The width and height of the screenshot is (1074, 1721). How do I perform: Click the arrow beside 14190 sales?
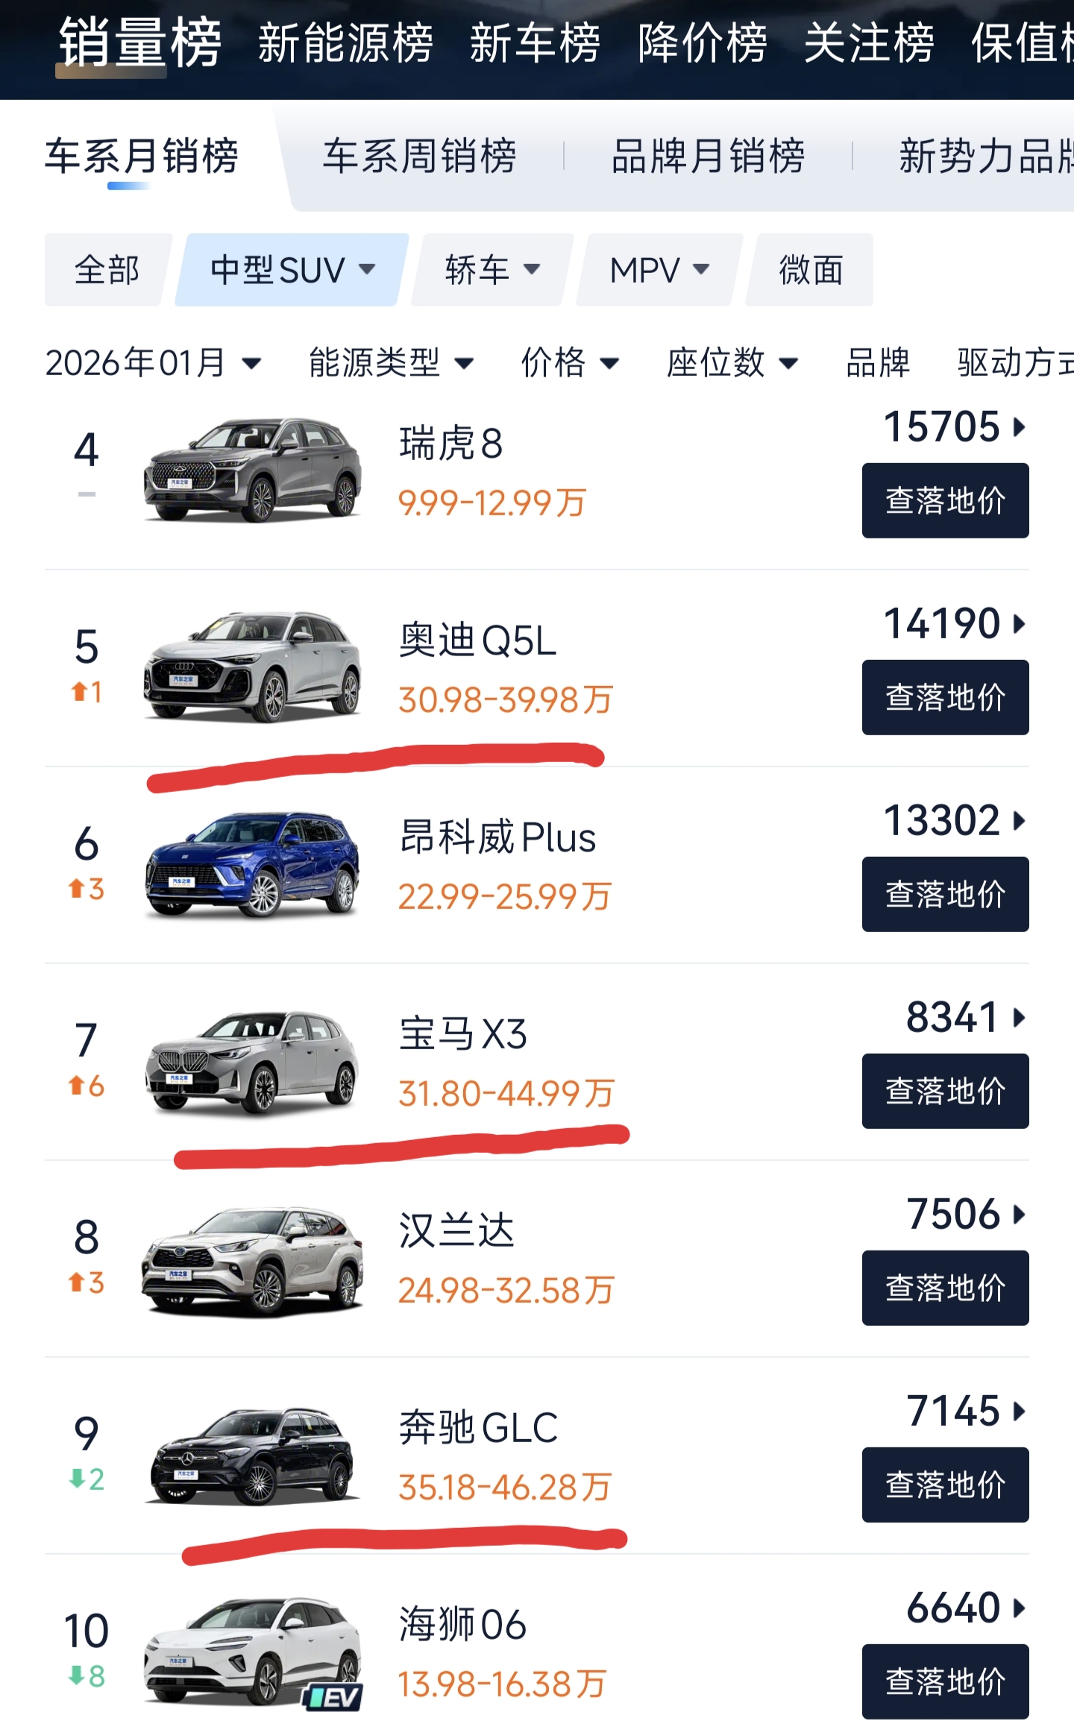click(x=1020, y=624)
